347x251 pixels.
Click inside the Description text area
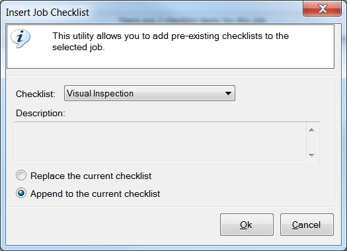pos(160,143)
